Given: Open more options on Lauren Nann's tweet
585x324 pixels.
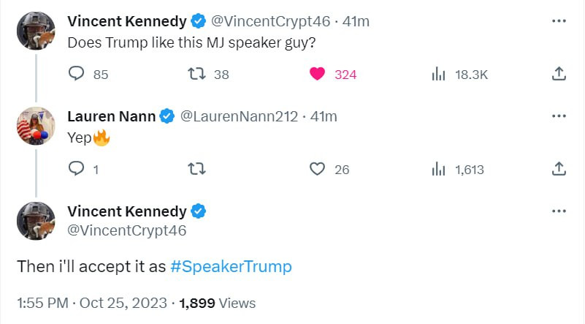Looking at the screenshot, I should [559, 116].
